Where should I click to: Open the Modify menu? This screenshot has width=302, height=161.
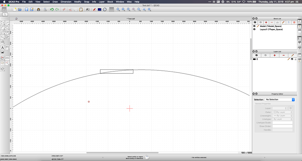[x=78, y=2]
